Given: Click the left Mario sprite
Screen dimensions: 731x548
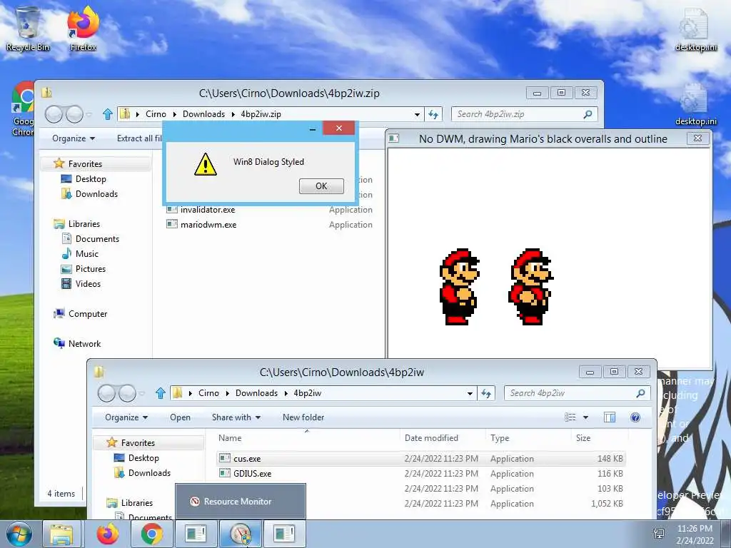Looking at the screenshot, I should tap(459, 287).
